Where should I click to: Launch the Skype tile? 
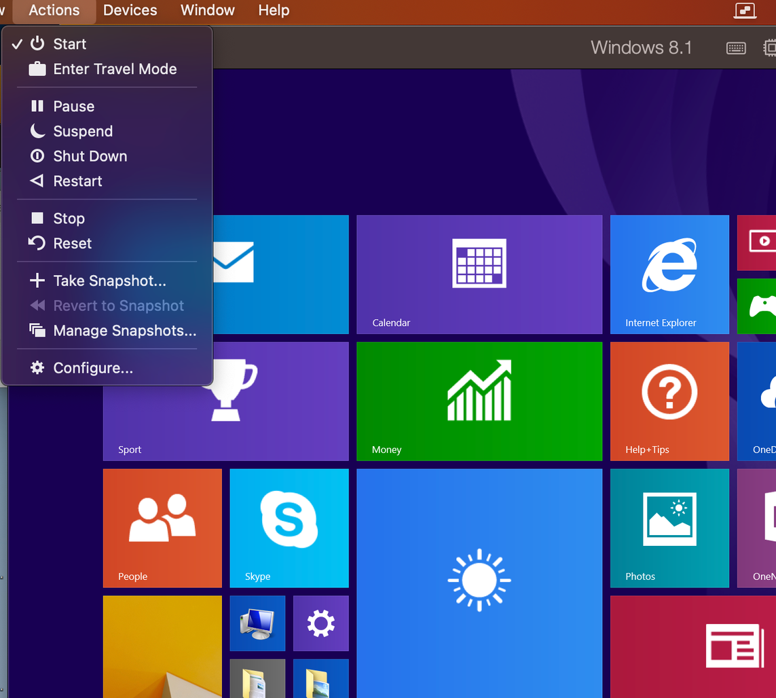point(289,528)
